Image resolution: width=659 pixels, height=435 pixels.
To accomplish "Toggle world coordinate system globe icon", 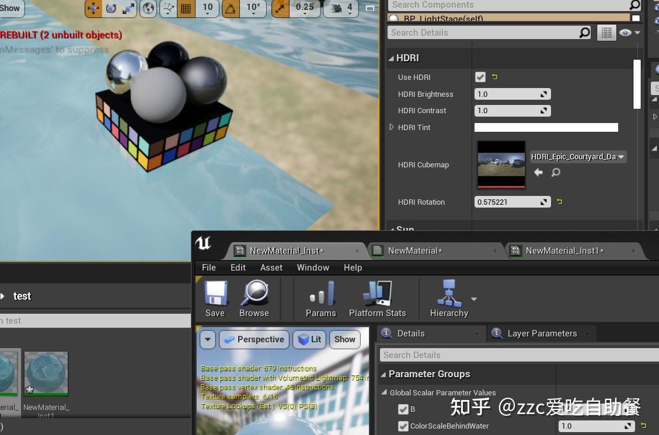I will [x=148, y=8].
